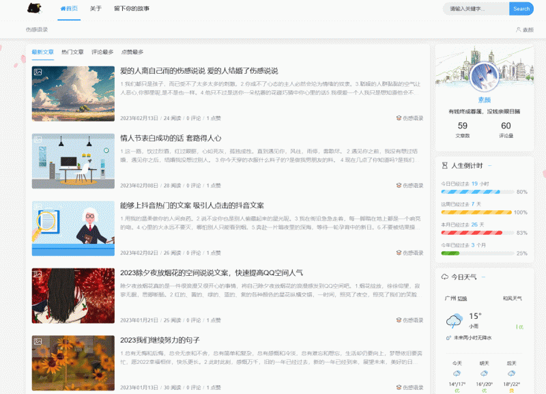Screen dimensions: 546x394
Task: Click the cloud icon beside 今日天气
Action: tap(445, 277)
